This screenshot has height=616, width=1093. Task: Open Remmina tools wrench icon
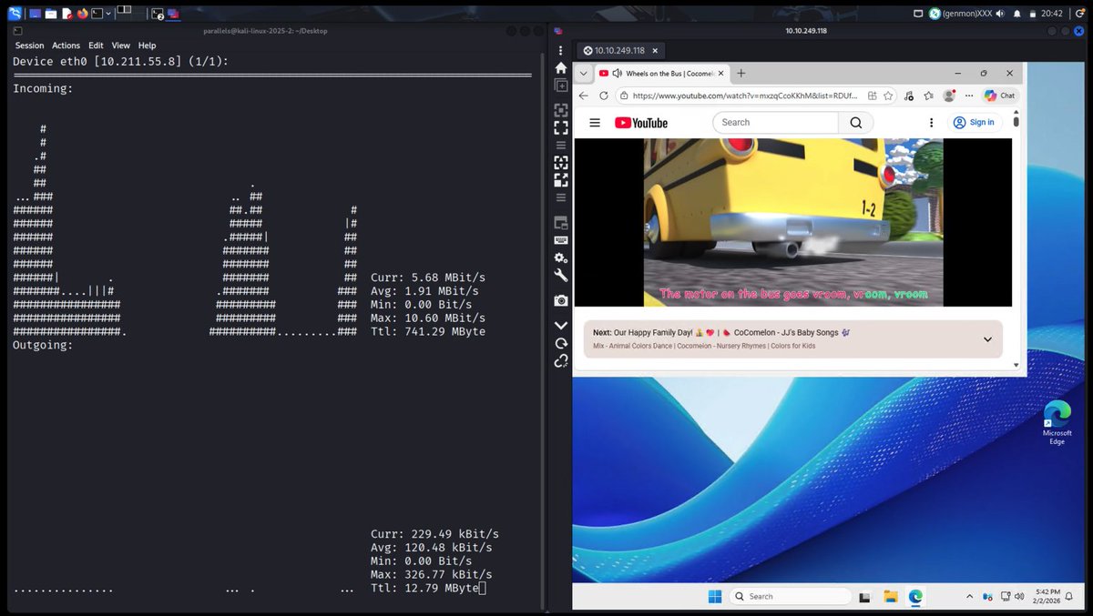click(561, 275)
